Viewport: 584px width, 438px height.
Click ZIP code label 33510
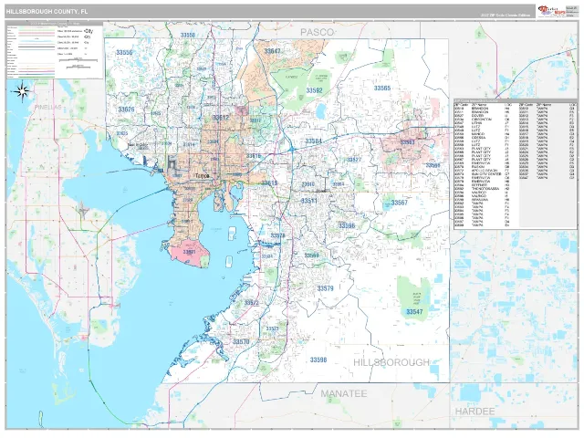(308, 184)
